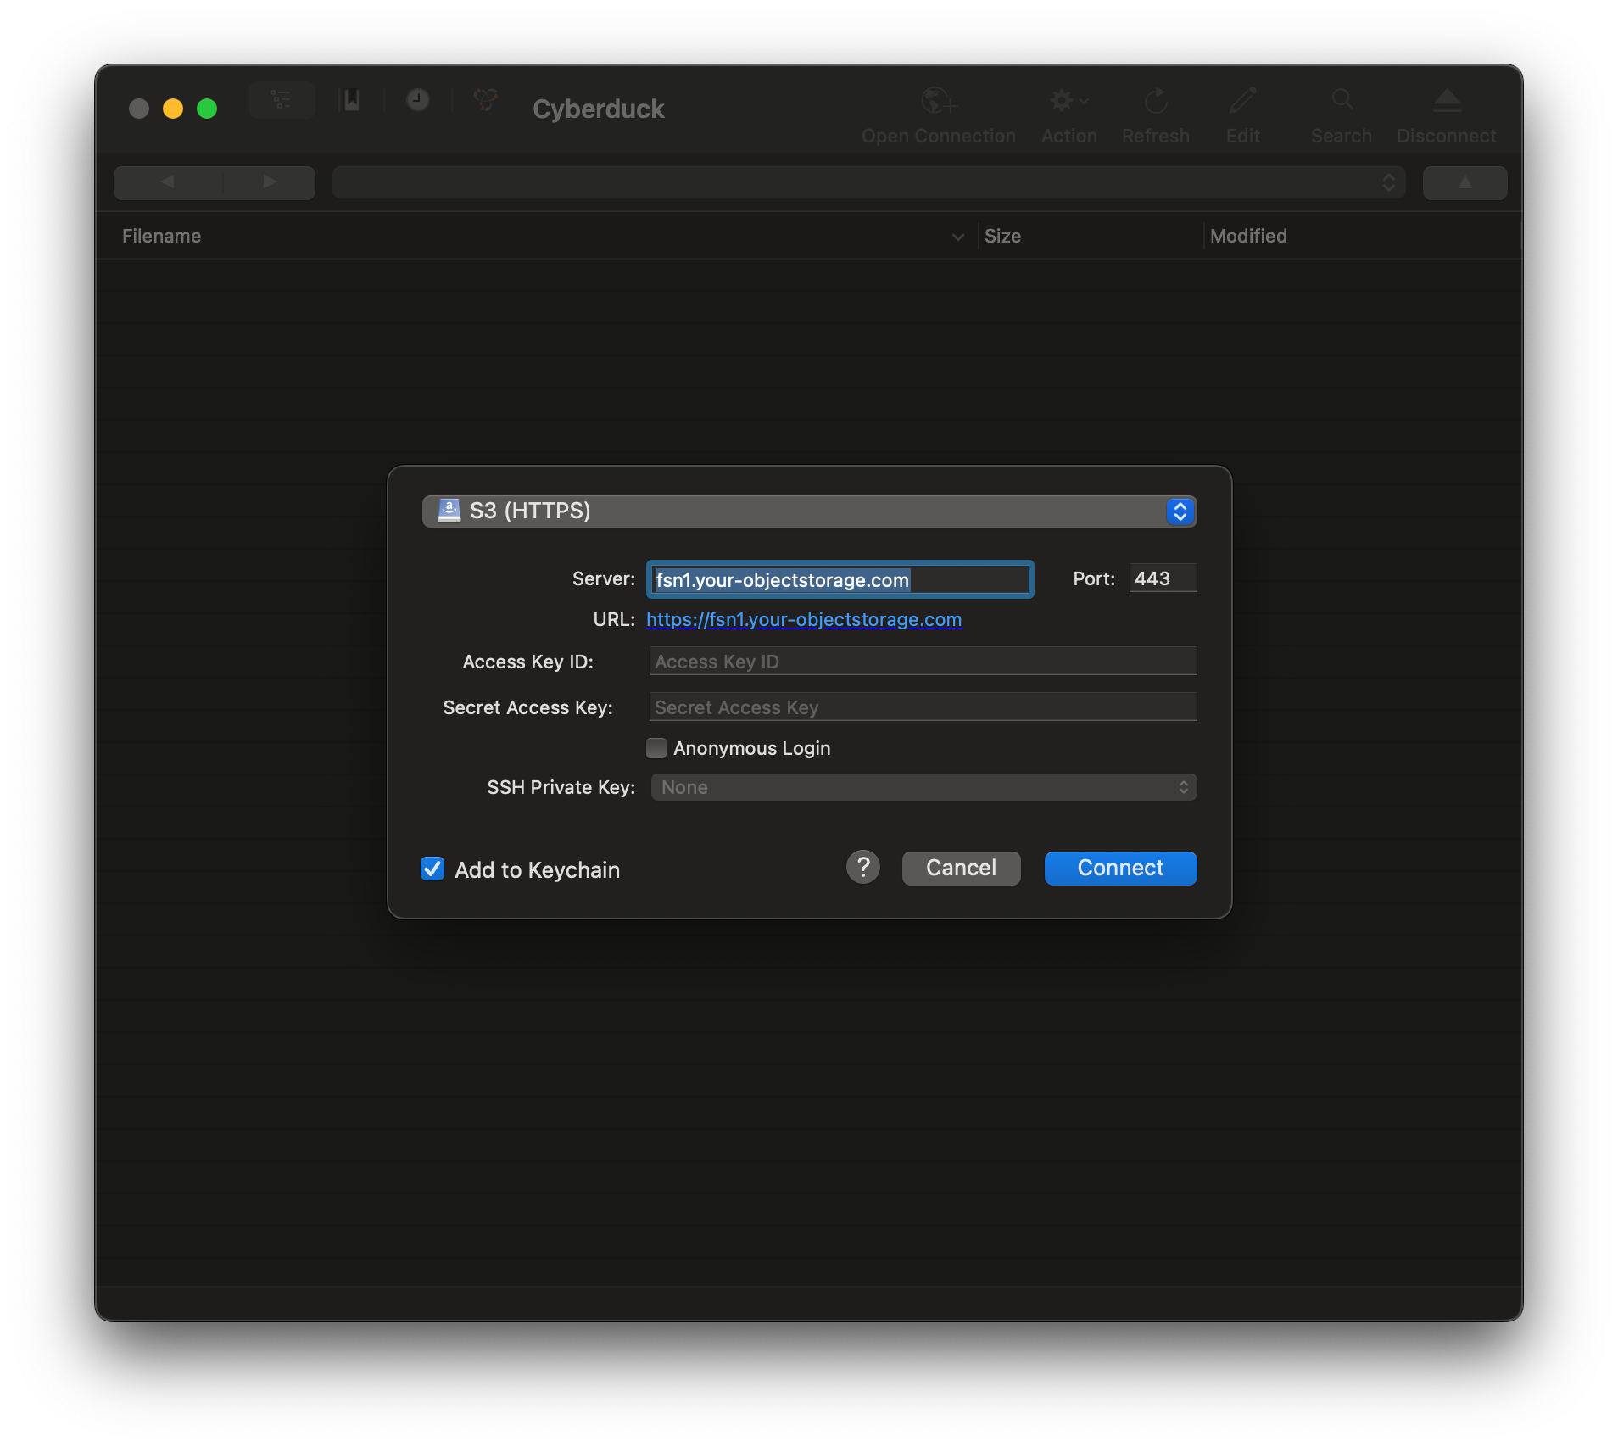Viewport: 1618px width, 1447px height.
Task: Click the Refresh toolbar icon
Action: (x=1155, y=102)
